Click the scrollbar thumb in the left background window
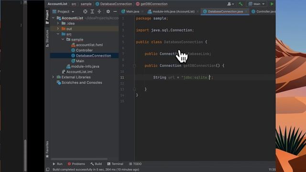Screen dimensions: 306x172 [x=25, y=155]
